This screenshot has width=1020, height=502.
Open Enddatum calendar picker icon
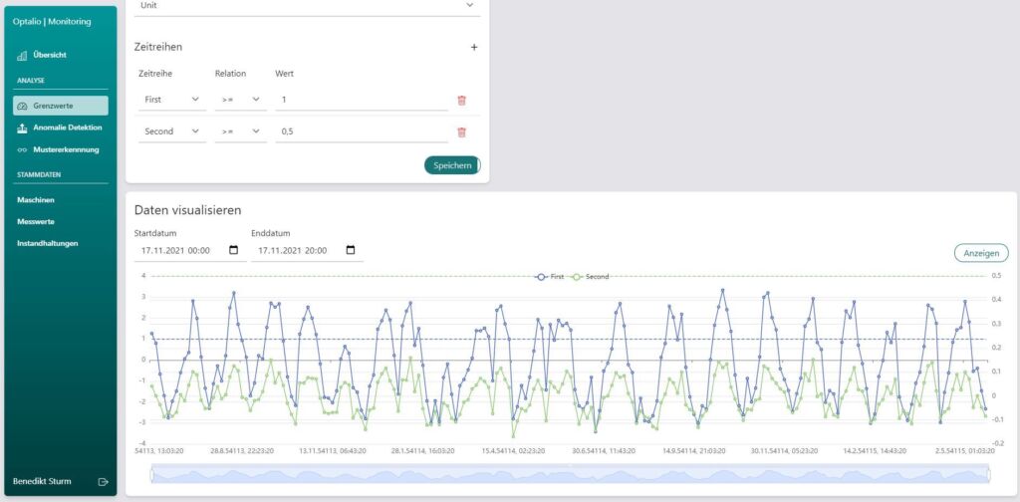tap(350, 250)
